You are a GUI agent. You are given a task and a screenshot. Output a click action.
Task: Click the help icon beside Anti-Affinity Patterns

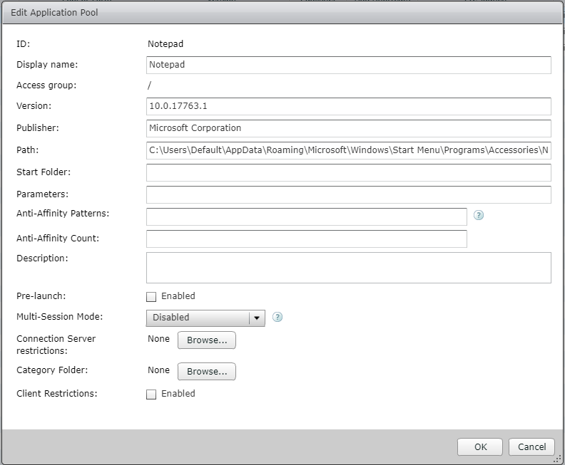(479, 215)
